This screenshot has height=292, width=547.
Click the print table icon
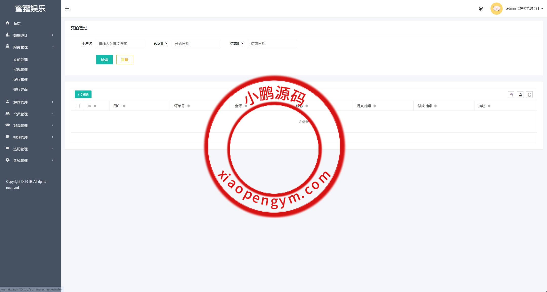[x=529, y=95]
